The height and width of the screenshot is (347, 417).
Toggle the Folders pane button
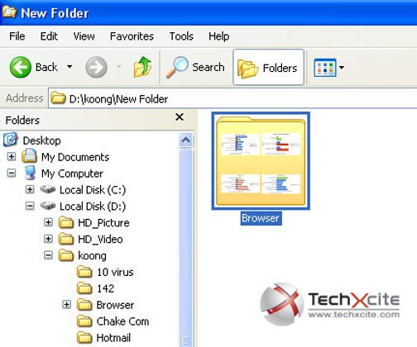point(268,68)
